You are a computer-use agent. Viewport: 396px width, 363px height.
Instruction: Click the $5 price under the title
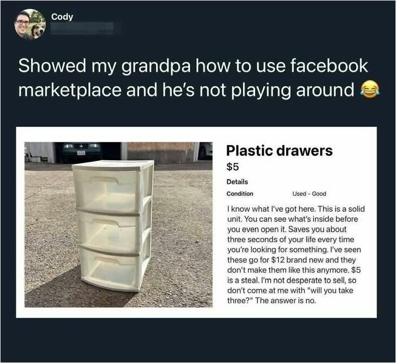[x=233, y=167]
